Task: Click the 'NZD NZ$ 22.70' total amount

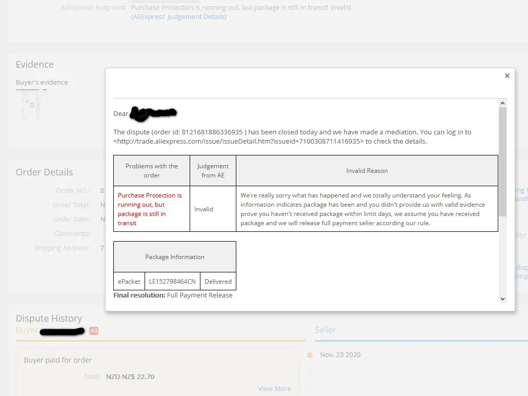Action: (130, 377)
